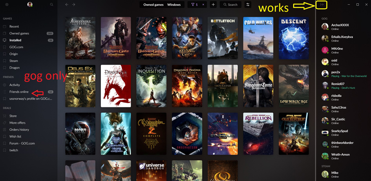The height and width of the screenshot is (181, 371).
Task: Open user profile avatar at sidebar top
Action: [30, 4]
